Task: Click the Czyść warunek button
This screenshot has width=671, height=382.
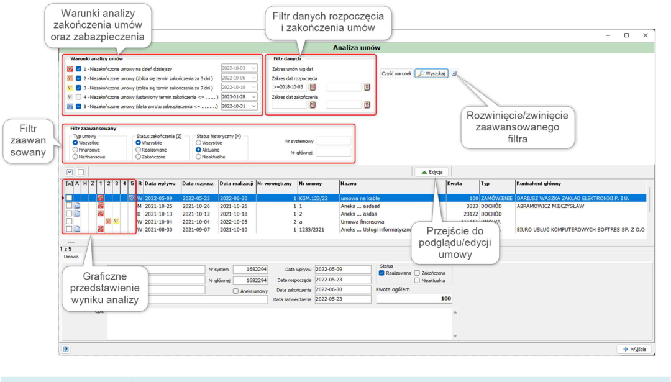Action: click(x=396, y=73)
